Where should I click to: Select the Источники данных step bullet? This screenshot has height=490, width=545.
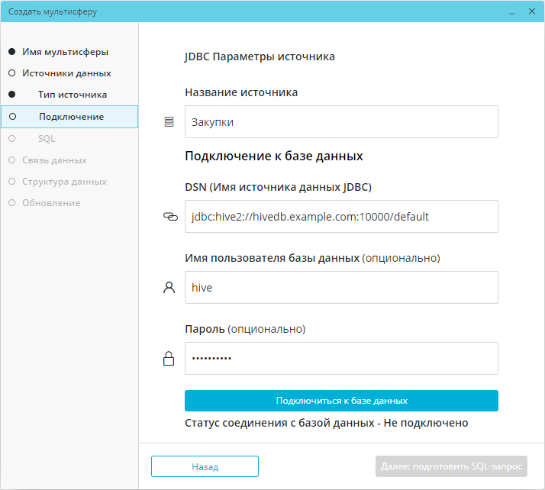click(11, 73)
